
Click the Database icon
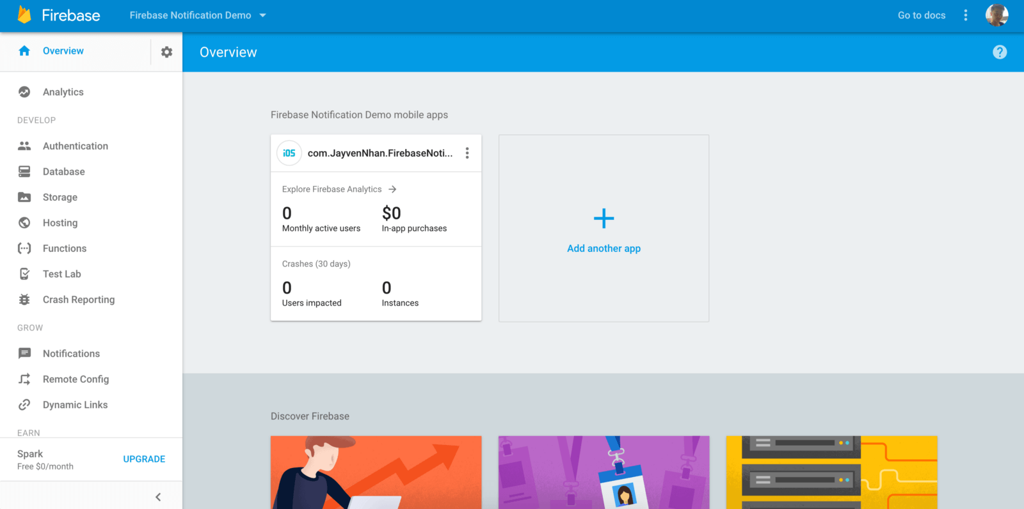click(x=24, y=171)
